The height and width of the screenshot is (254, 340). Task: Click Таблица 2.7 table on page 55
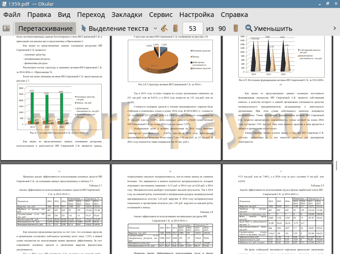tap(60, 212)
